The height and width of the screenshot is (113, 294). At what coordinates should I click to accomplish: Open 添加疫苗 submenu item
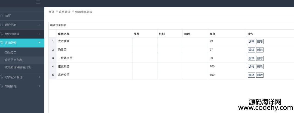(11, 53)
